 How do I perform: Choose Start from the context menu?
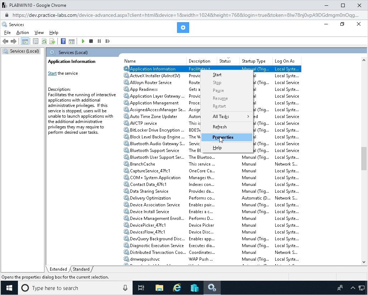(x=227, y=75)
